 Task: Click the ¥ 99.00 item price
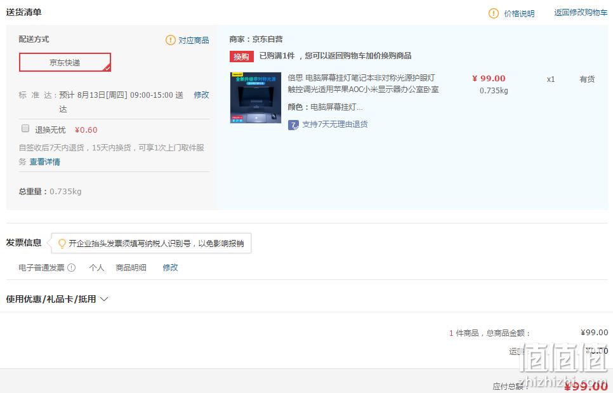click(489, 79)
